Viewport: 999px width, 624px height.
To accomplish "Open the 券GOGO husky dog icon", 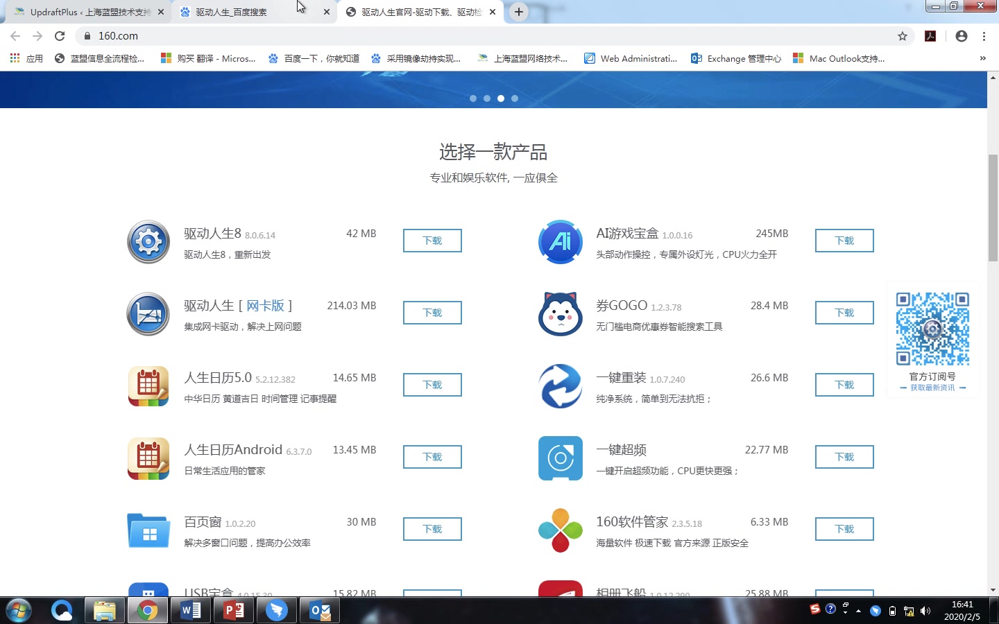I will (561, 314).
